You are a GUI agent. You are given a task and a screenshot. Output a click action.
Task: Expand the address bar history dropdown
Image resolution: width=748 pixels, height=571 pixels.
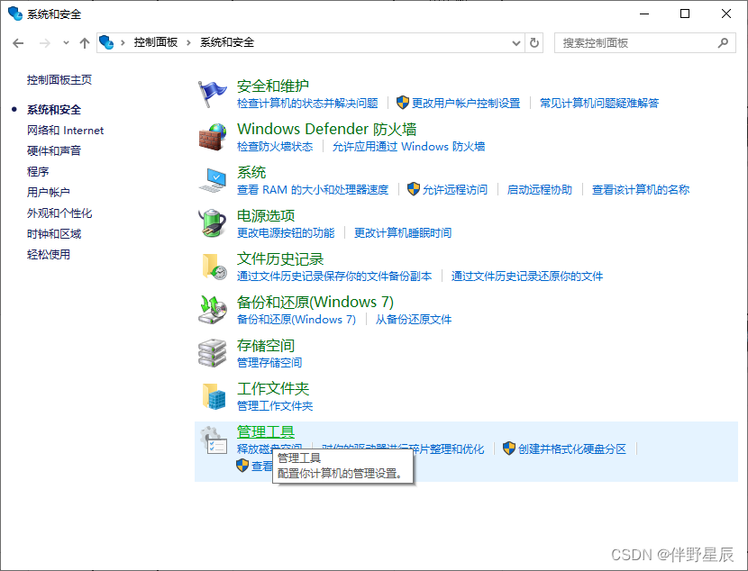[516, 43]
